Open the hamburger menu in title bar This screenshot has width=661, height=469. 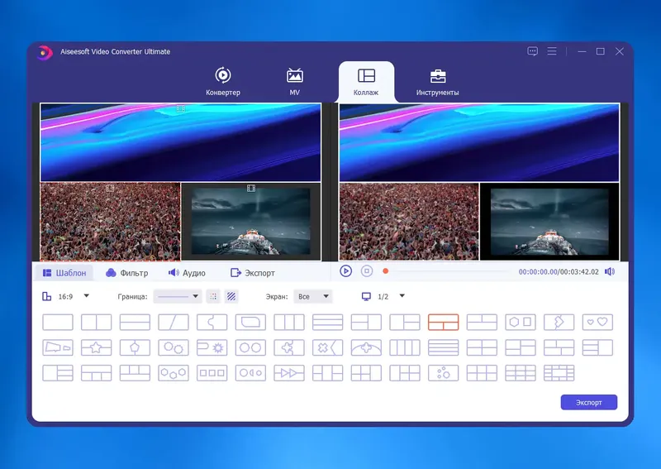(x=552, y=51)
